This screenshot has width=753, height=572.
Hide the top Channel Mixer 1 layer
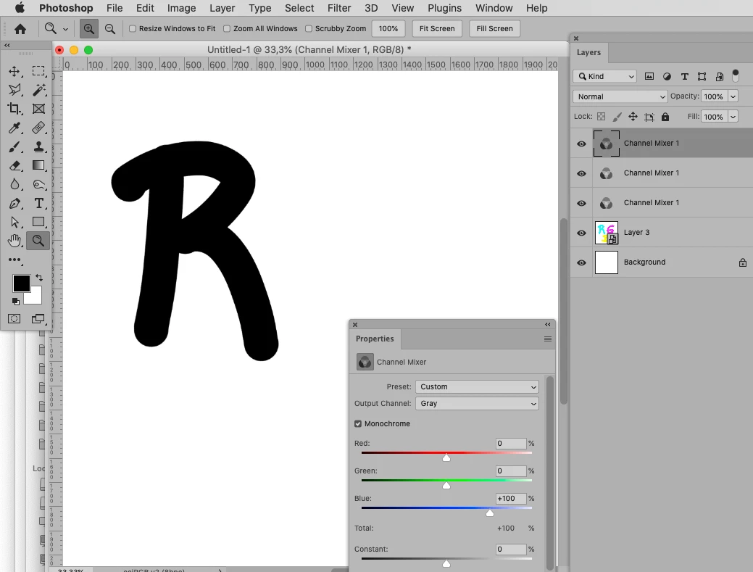(581, 144)
